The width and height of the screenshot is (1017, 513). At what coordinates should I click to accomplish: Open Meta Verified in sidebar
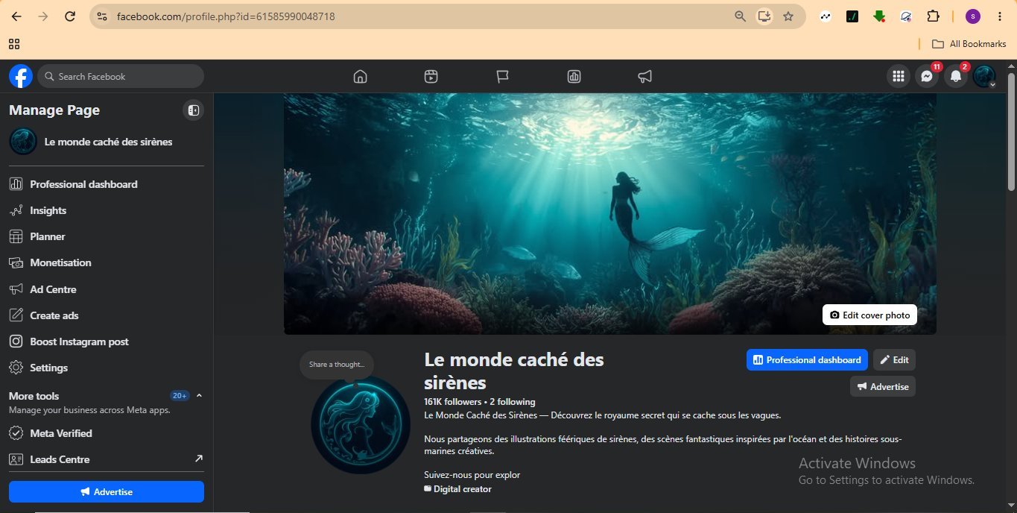106,433
